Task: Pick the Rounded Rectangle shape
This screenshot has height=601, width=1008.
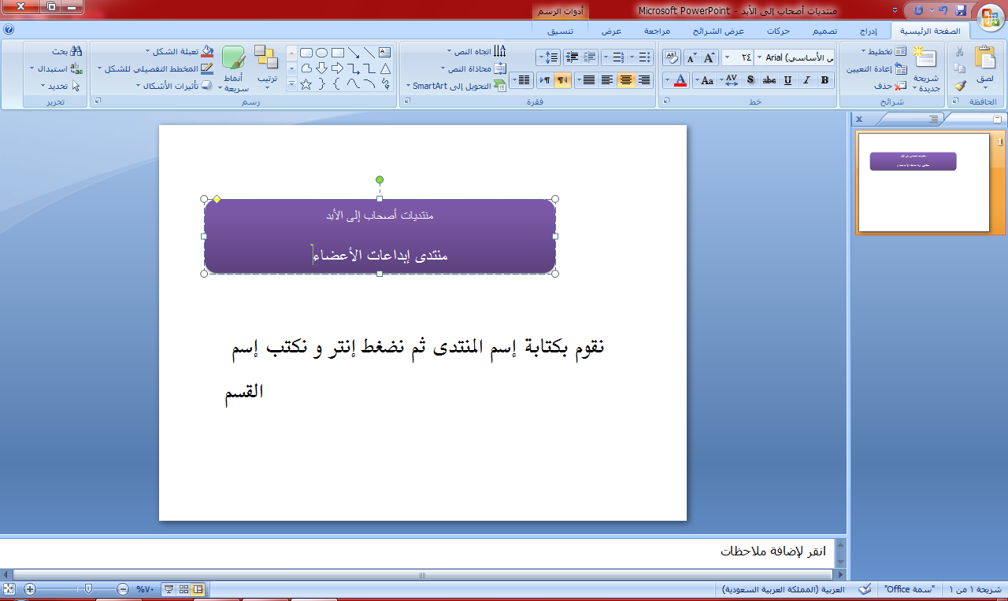Action: coord(306,52)
